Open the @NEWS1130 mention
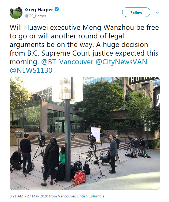This screenshot has height=202, width=169. pos(31,70)
